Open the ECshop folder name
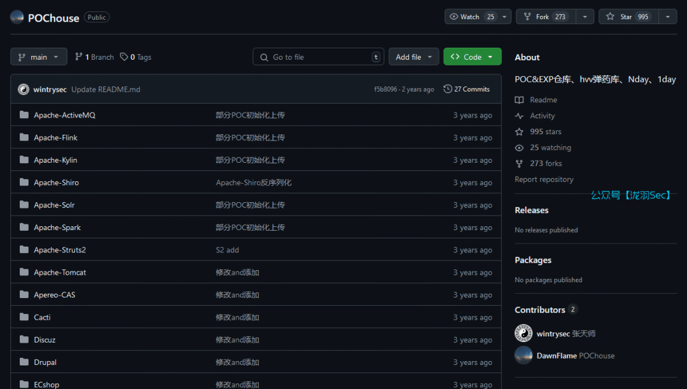 [46, 385]
